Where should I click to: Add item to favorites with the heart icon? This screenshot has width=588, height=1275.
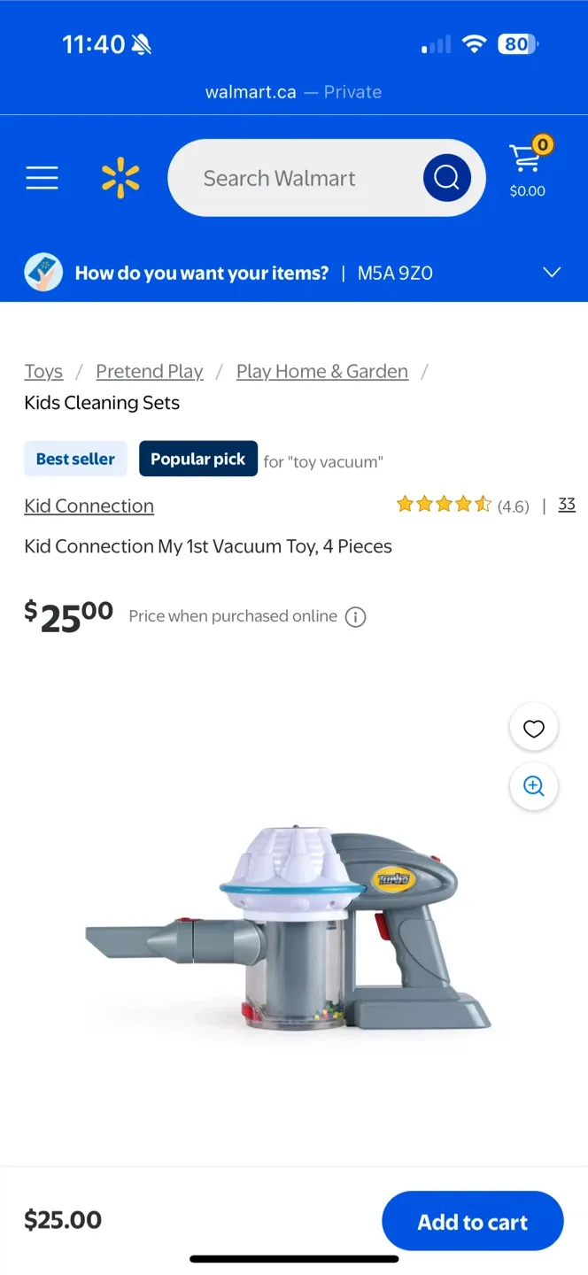click(x=533, y=727)
